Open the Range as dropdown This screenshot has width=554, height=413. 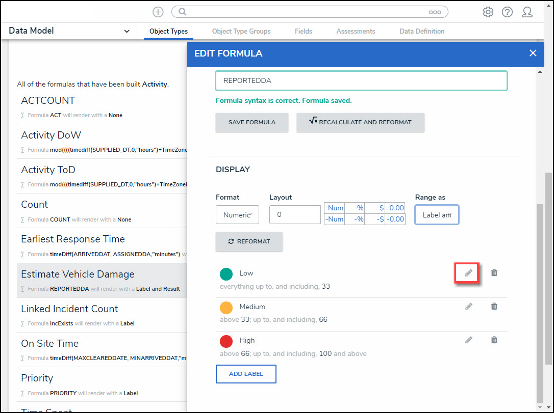(437, 215)
